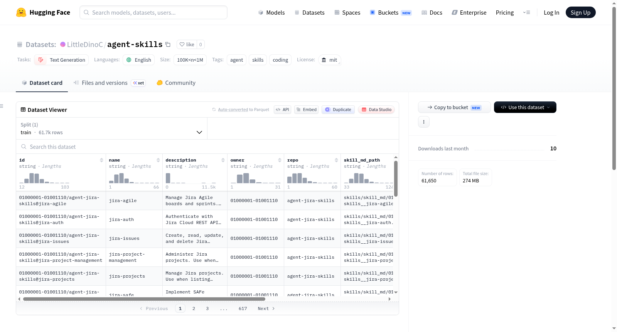This screenshot has height=332, width=617.
Task: Click the like count 0
Action: tap(201, 44)
